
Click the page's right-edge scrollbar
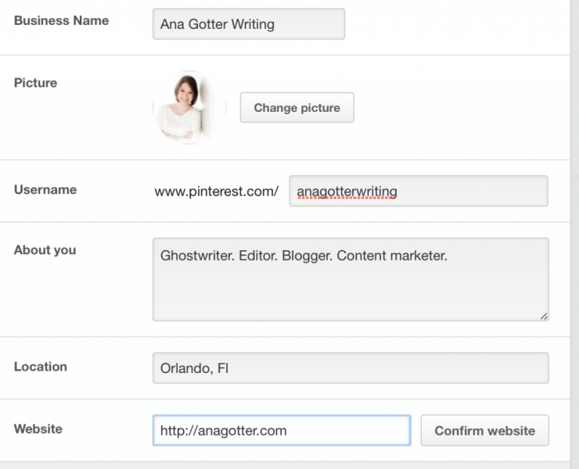pyautogui.click(x=574, y=234)
